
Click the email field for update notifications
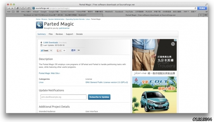pyautogui.click(x=63, y=97)
